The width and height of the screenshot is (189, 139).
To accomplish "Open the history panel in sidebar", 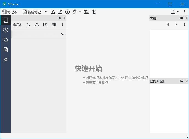I will click(5, 30).
